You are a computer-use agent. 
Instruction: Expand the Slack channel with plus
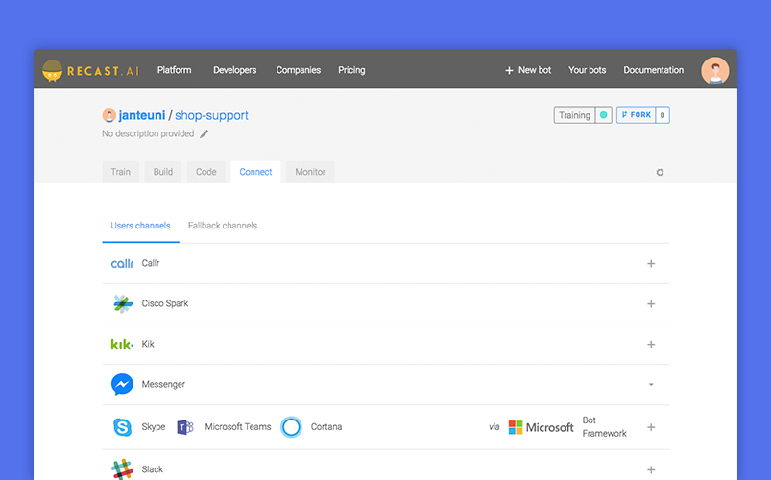point(651,470)
